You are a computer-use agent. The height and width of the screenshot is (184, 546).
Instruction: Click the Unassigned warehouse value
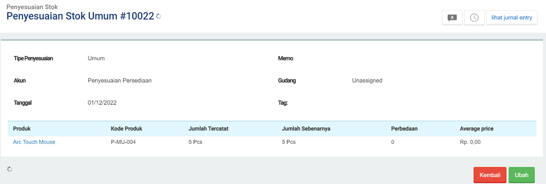pyautogui.click(x=367, y=81)
